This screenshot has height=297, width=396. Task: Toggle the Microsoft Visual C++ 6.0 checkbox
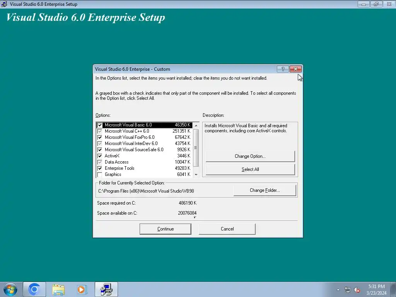click(x=100, y=131)
